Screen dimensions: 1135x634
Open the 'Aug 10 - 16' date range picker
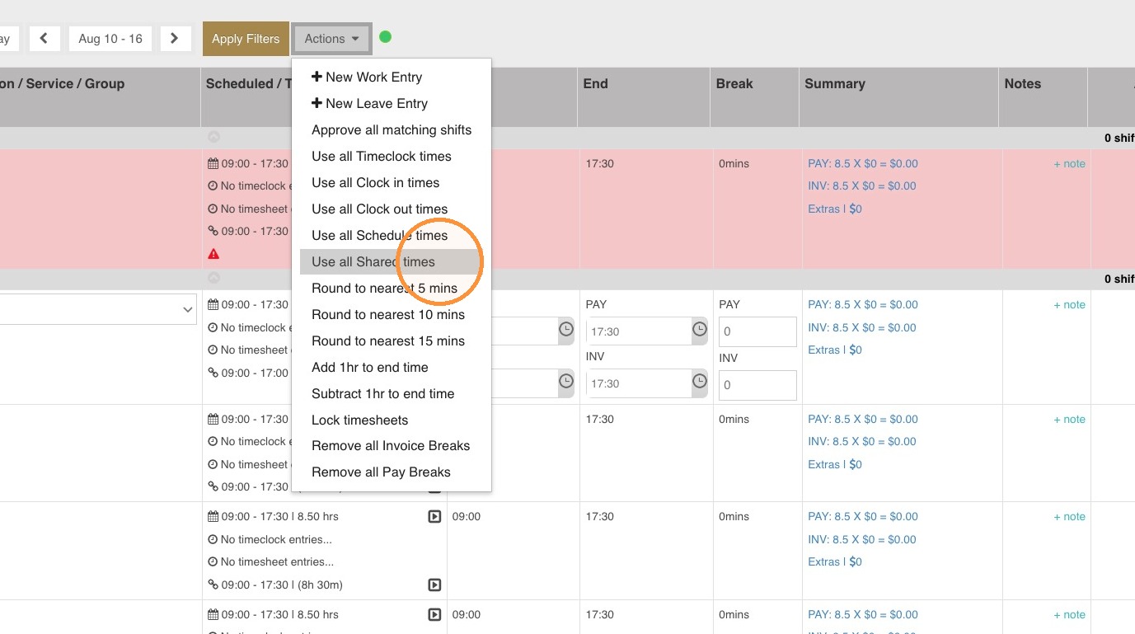point(110,39)
